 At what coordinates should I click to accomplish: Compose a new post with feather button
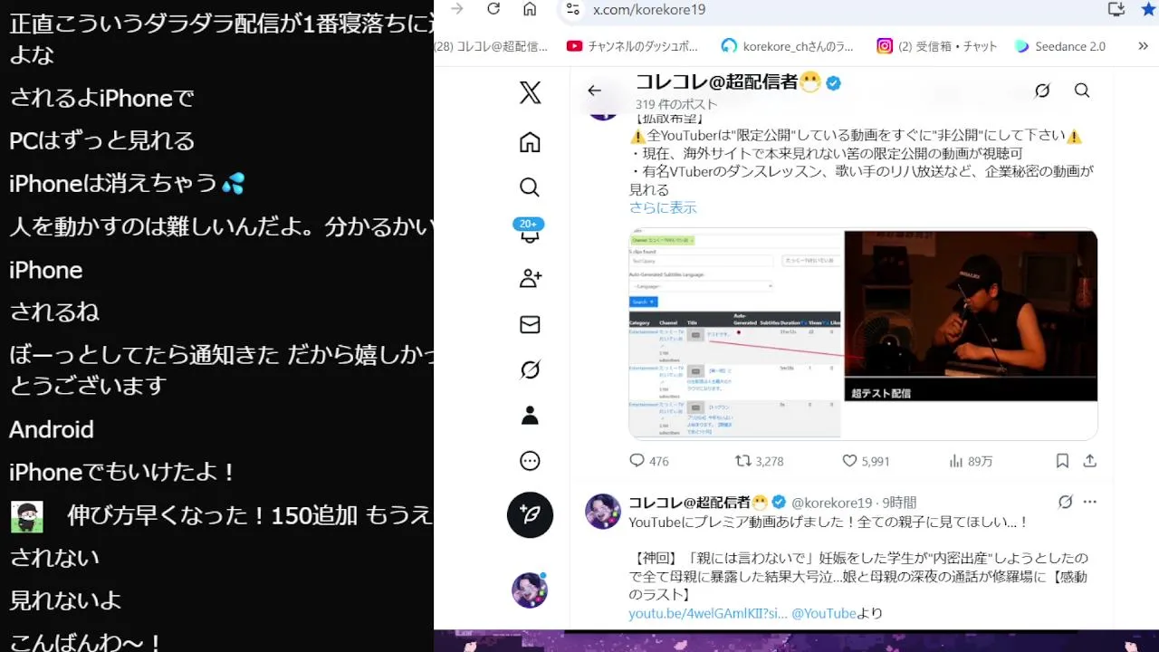coord(530,515)
